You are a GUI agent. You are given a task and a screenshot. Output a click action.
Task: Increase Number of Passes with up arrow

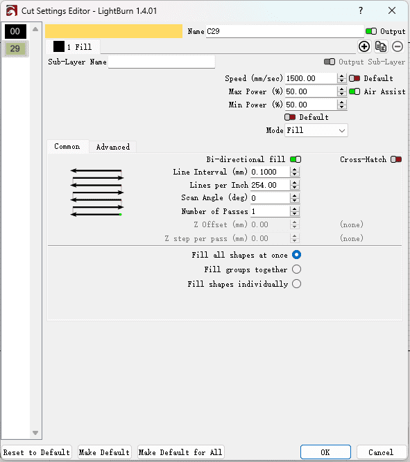(x=295, y=209)
